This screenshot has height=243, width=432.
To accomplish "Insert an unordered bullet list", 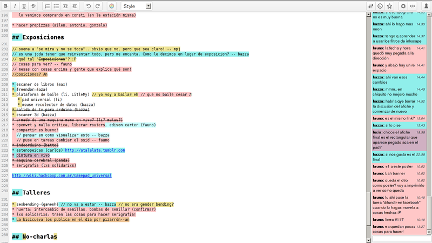I will [x=56, y=6].
